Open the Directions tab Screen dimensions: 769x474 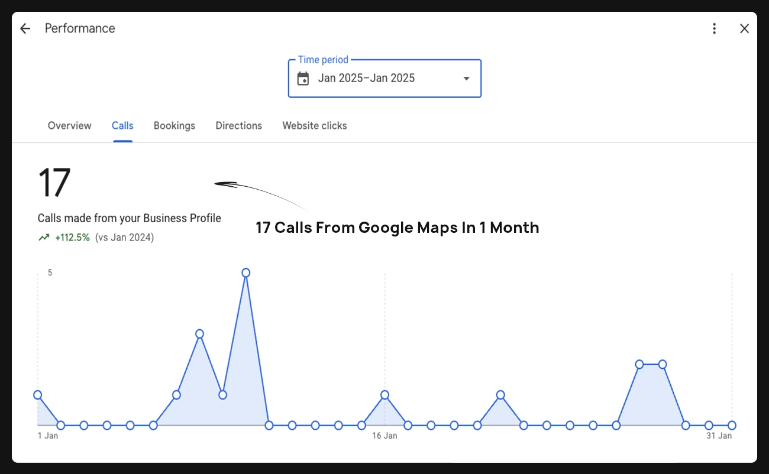(238, 125)
